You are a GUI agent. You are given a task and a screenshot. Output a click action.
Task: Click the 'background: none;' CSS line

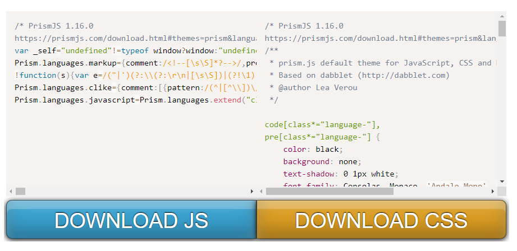[322, 162]
